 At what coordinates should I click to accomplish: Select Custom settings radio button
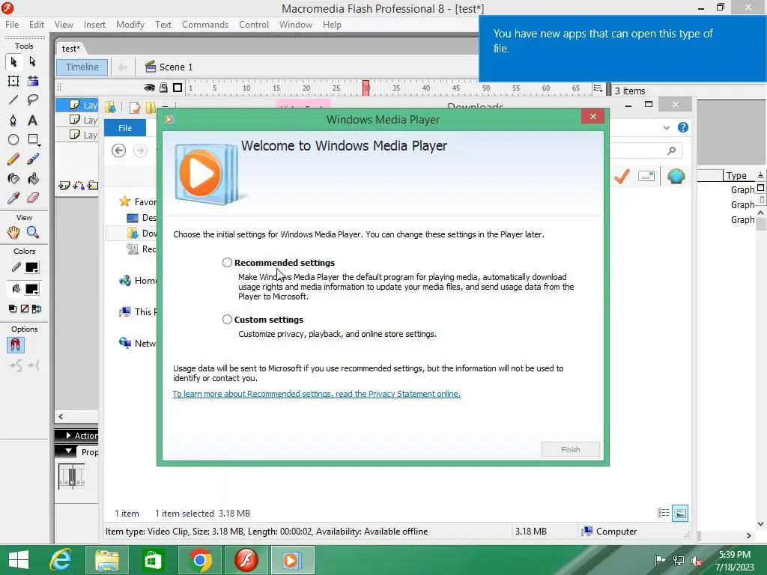click(227, 319)
